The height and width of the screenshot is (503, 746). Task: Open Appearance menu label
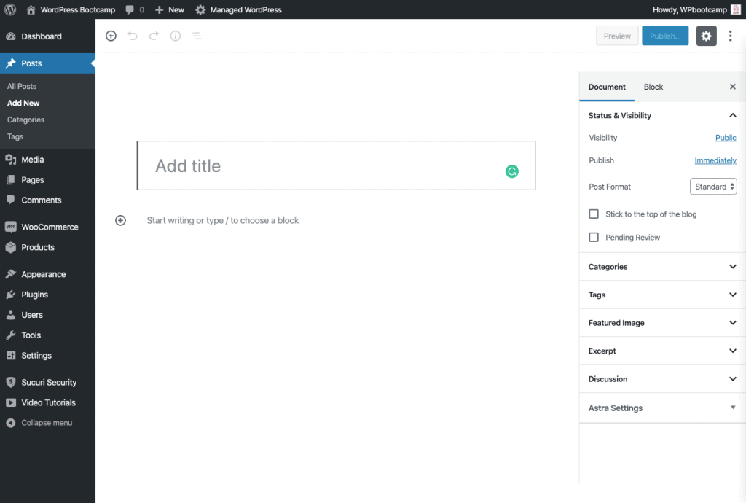pos(43,274)
